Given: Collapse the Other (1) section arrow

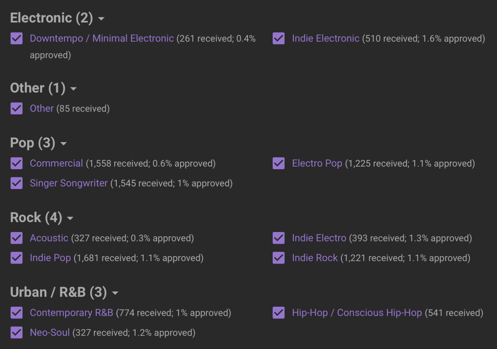Looking at the screenshot, I should tap(74, 89).
